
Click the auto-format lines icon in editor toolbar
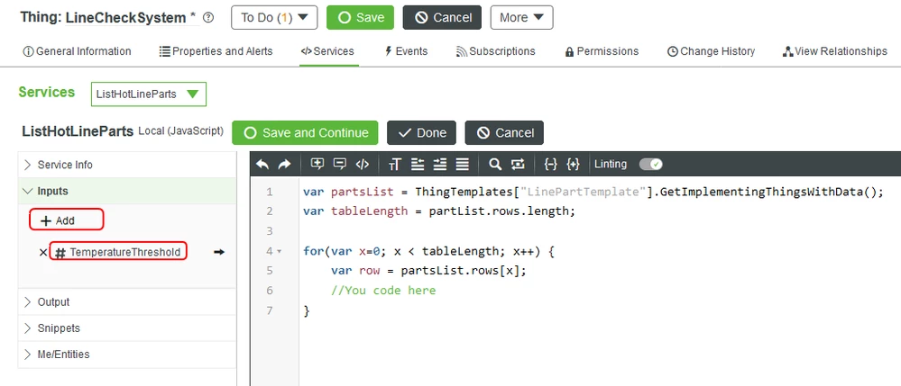point(462,165)
